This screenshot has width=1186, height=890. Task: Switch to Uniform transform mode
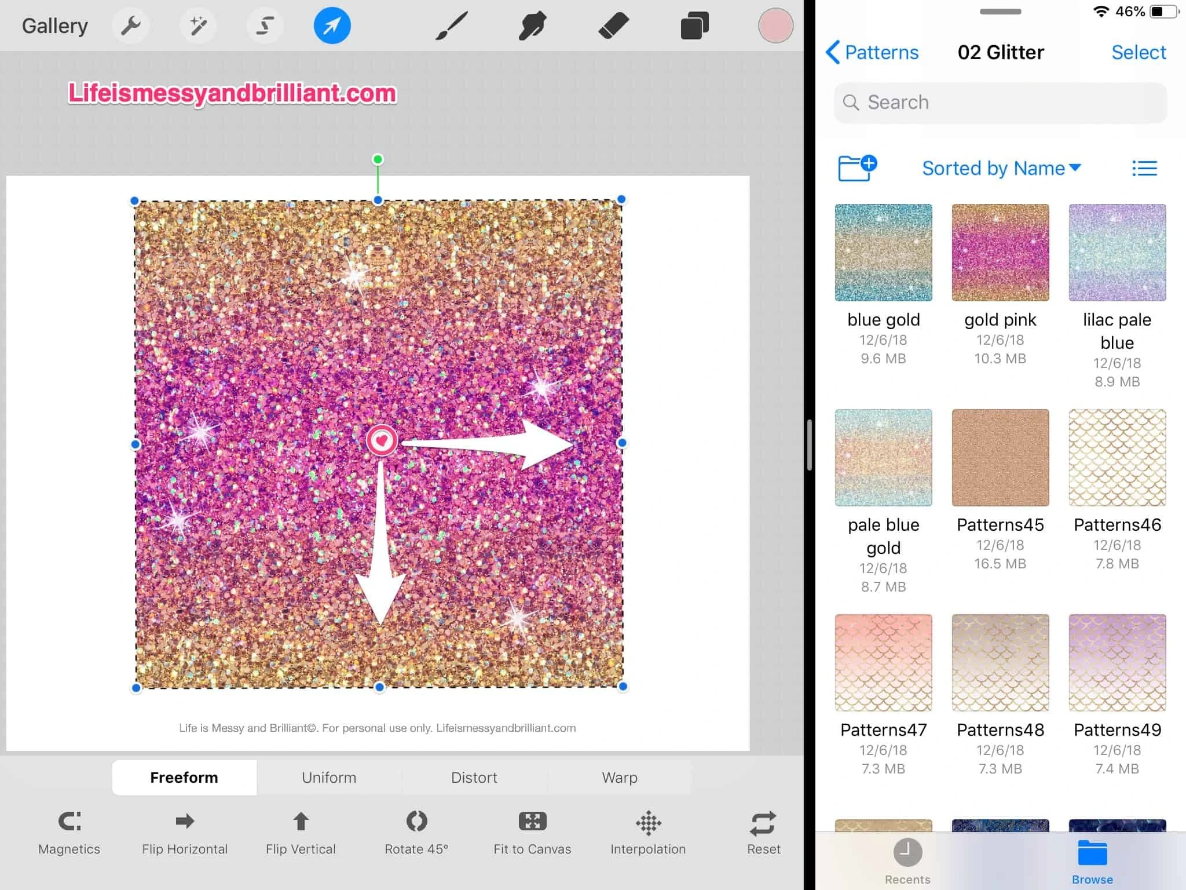click(x=329, y=778)
